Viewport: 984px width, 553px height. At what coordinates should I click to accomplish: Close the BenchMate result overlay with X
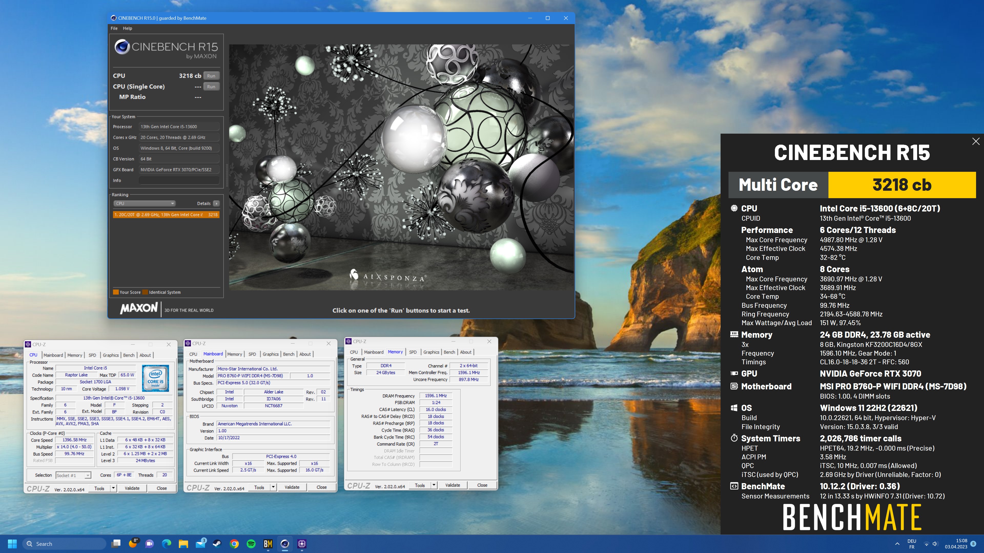click(976, 141)
